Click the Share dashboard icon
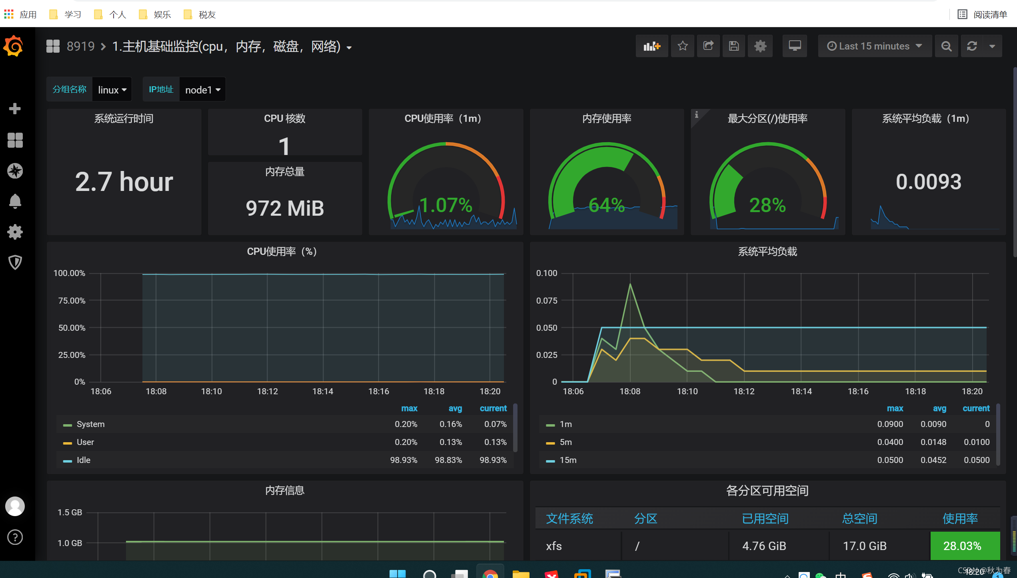Screen dimensions: 1017x578 [708, 46]
